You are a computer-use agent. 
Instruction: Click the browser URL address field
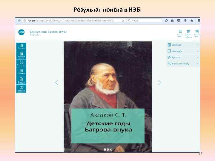coord(71,21)
